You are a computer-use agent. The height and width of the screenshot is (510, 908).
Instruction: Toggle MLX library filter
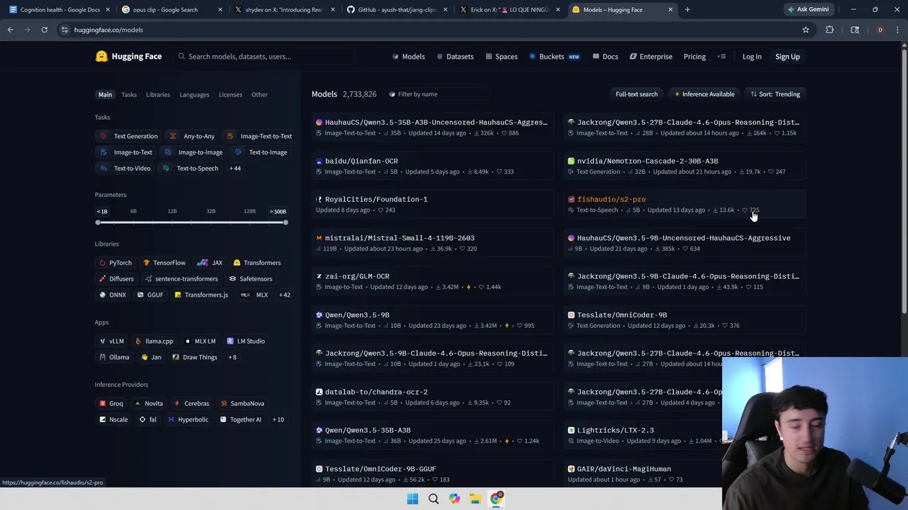pyautogui.click(x=255, y=295)
